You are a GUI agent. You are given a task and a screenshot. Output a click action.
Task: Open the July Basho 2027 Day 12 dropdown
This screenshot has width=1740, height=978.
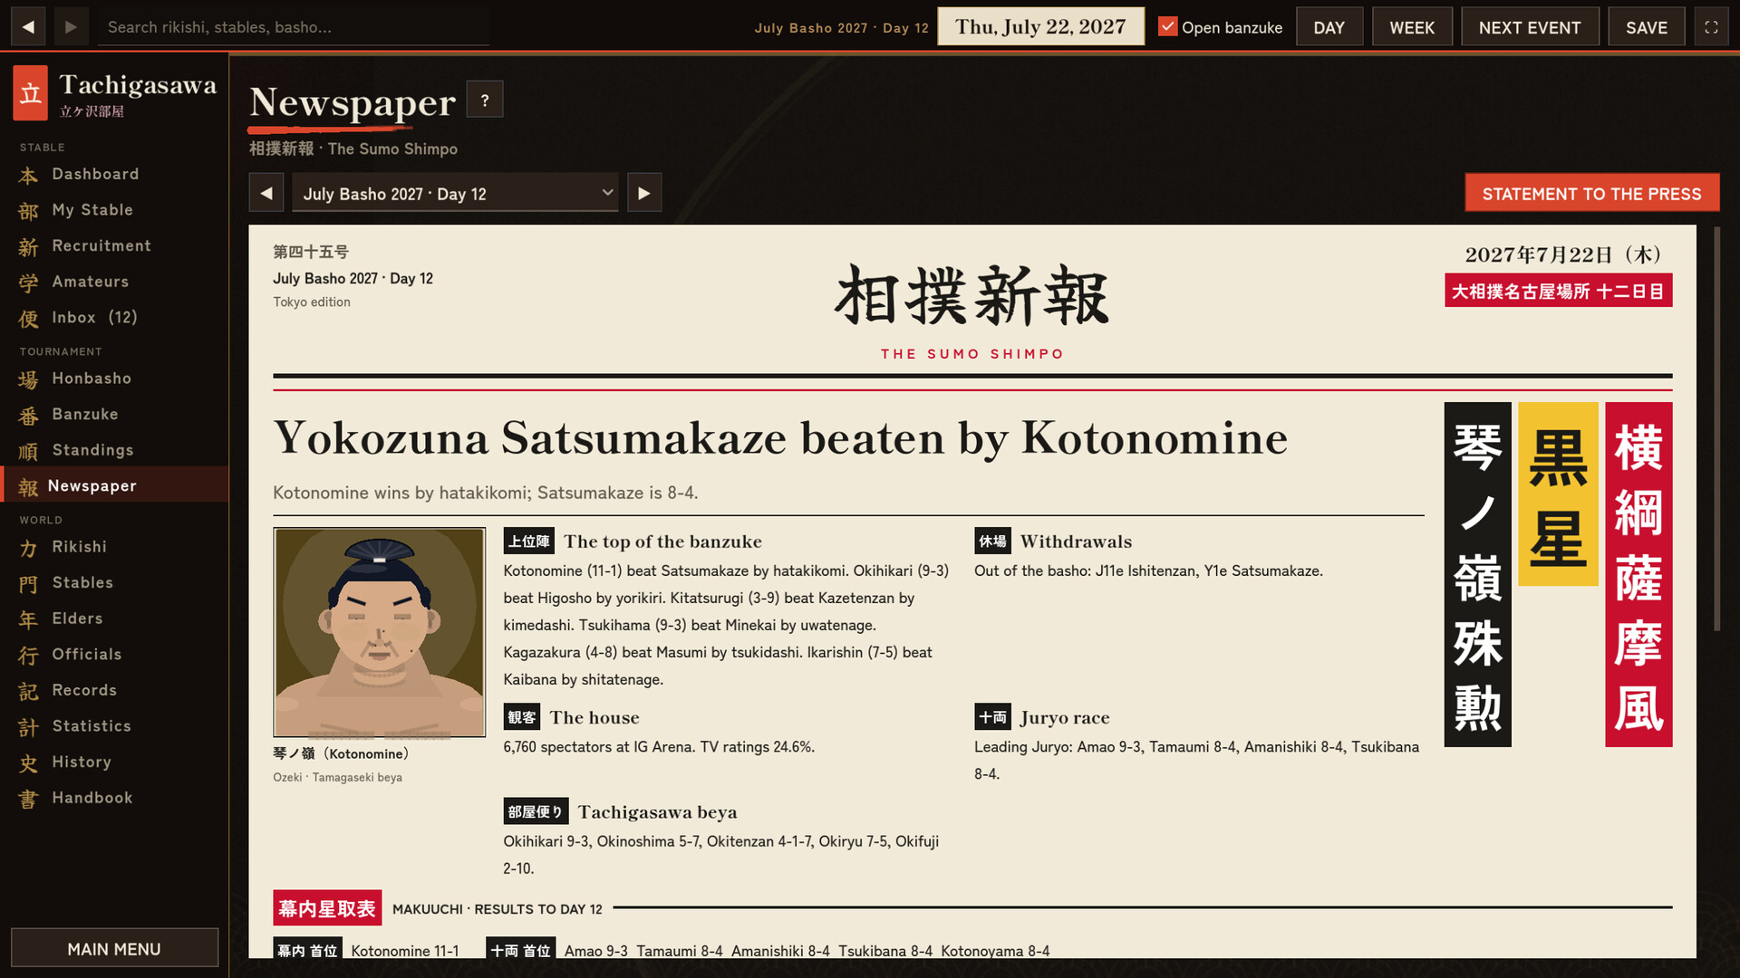pos(455,193)
